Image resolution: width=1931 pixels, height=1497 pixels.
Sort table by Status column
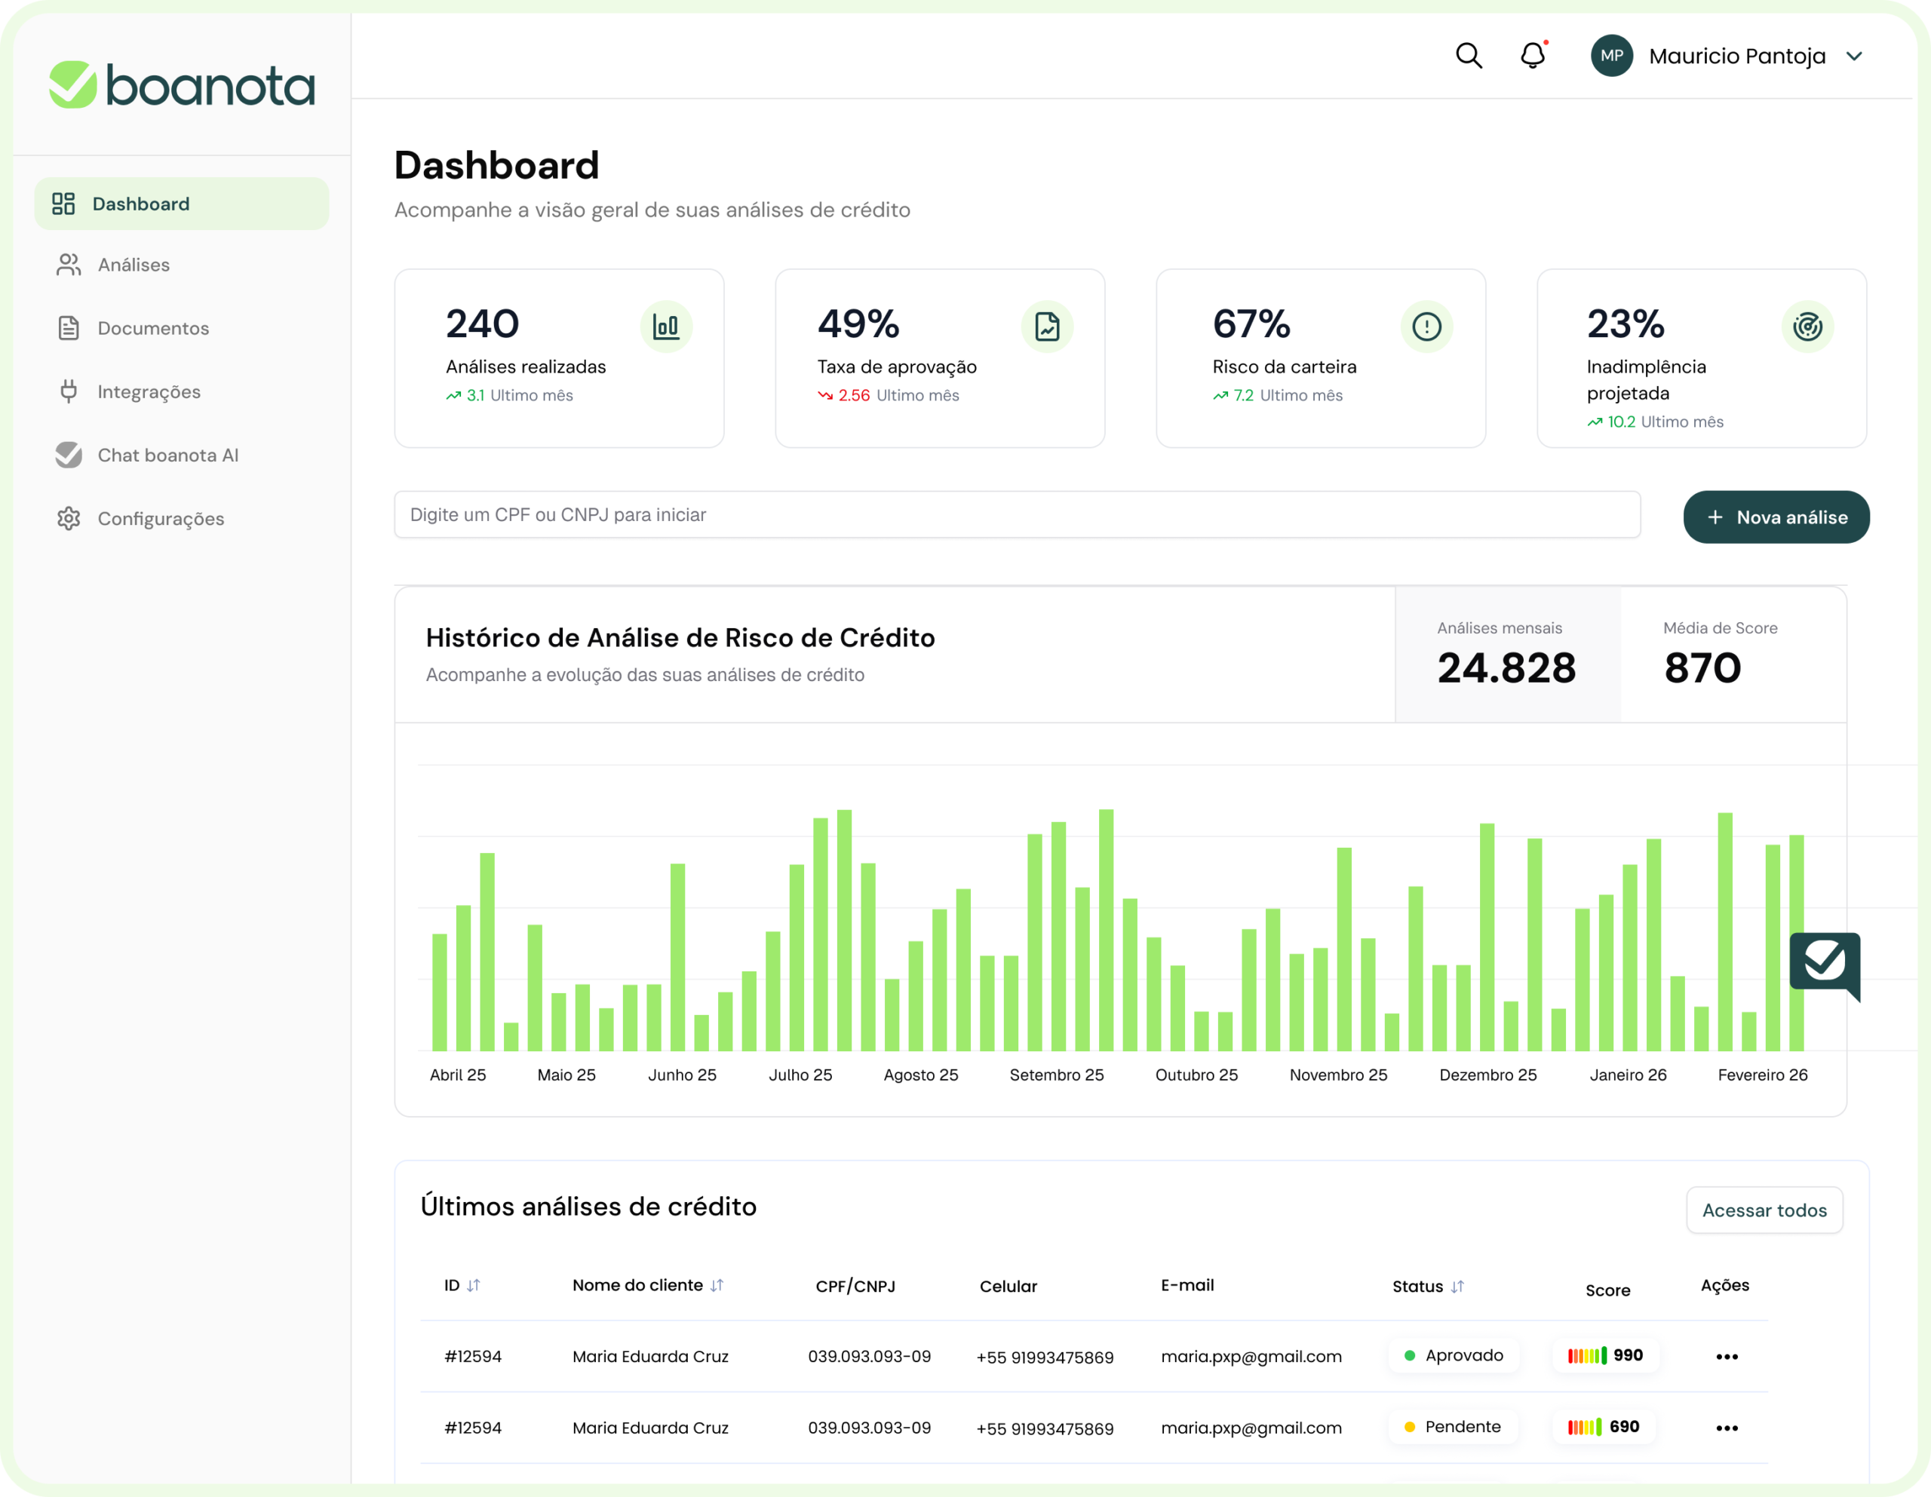click(x=1457, y=1286)
